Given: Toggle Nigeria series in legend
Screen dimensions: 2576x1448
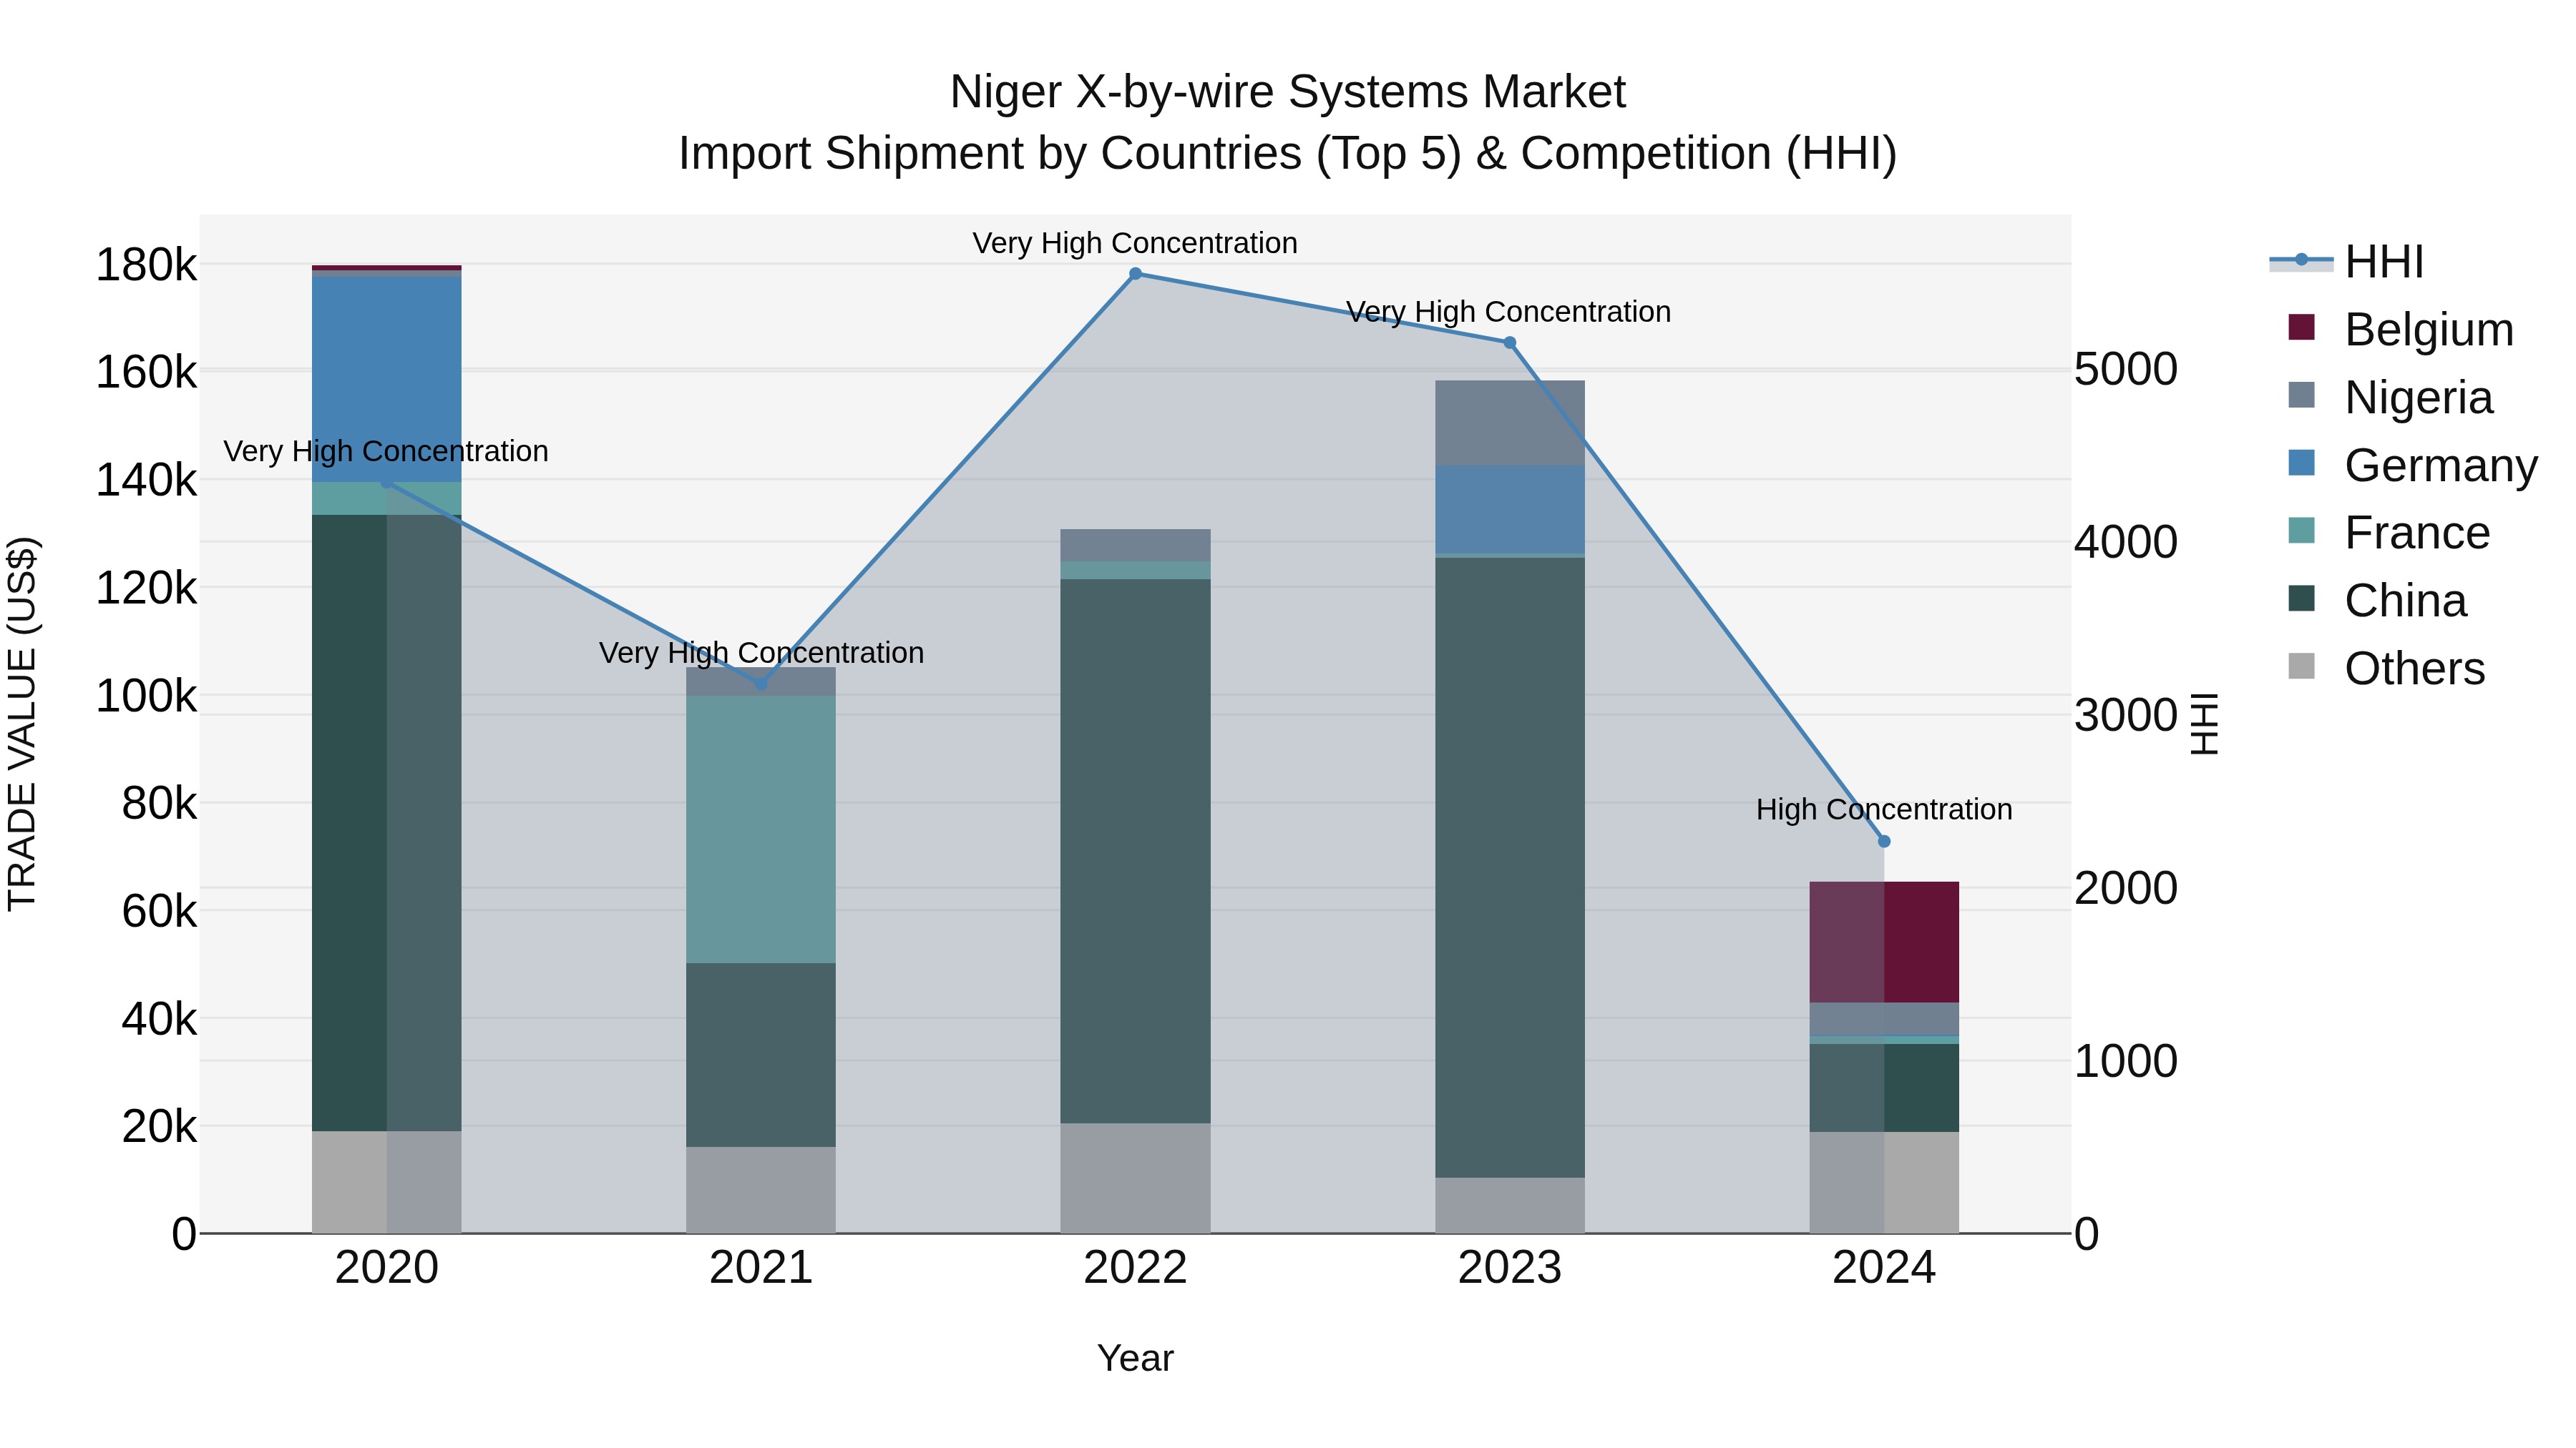Looking at the screenshot, I should (x=2390, y=398).
